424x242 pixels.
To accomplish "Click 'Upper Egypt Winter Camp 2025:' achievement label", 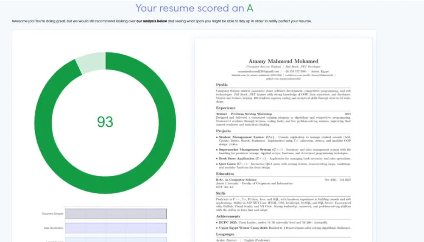I will pyautogui.click(x=243, y=228).
